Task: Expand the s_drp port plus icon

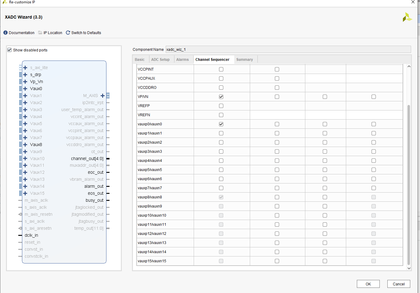Action: click(25, 75)
